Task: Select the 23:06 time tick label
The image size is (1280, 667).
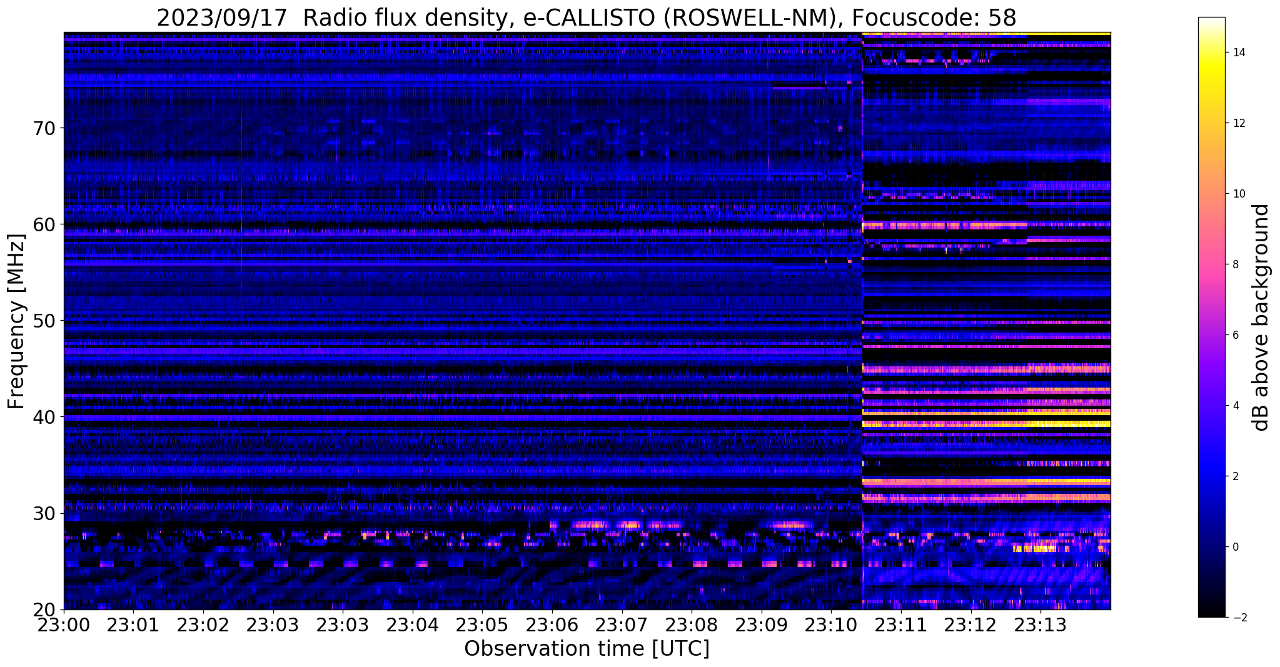Action: [552, 624]
